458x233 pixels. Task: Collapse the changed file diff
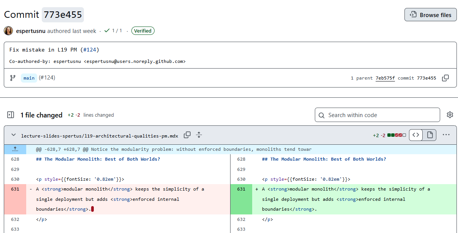coord(14,135)
